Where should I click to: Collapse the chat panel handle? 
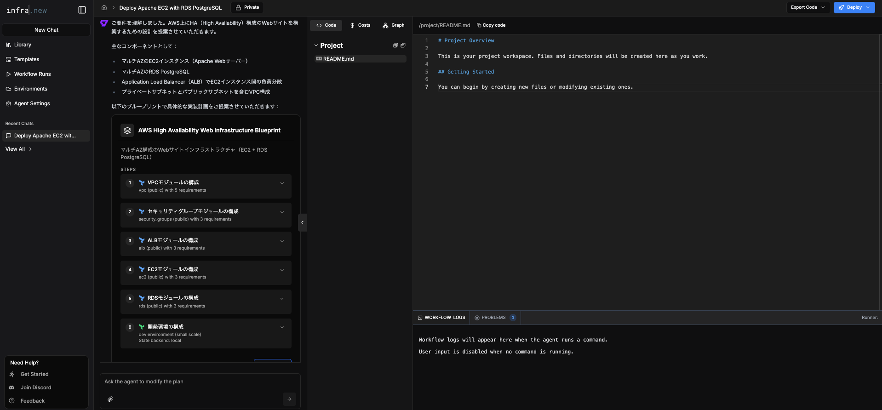click(x=302, y=222)
